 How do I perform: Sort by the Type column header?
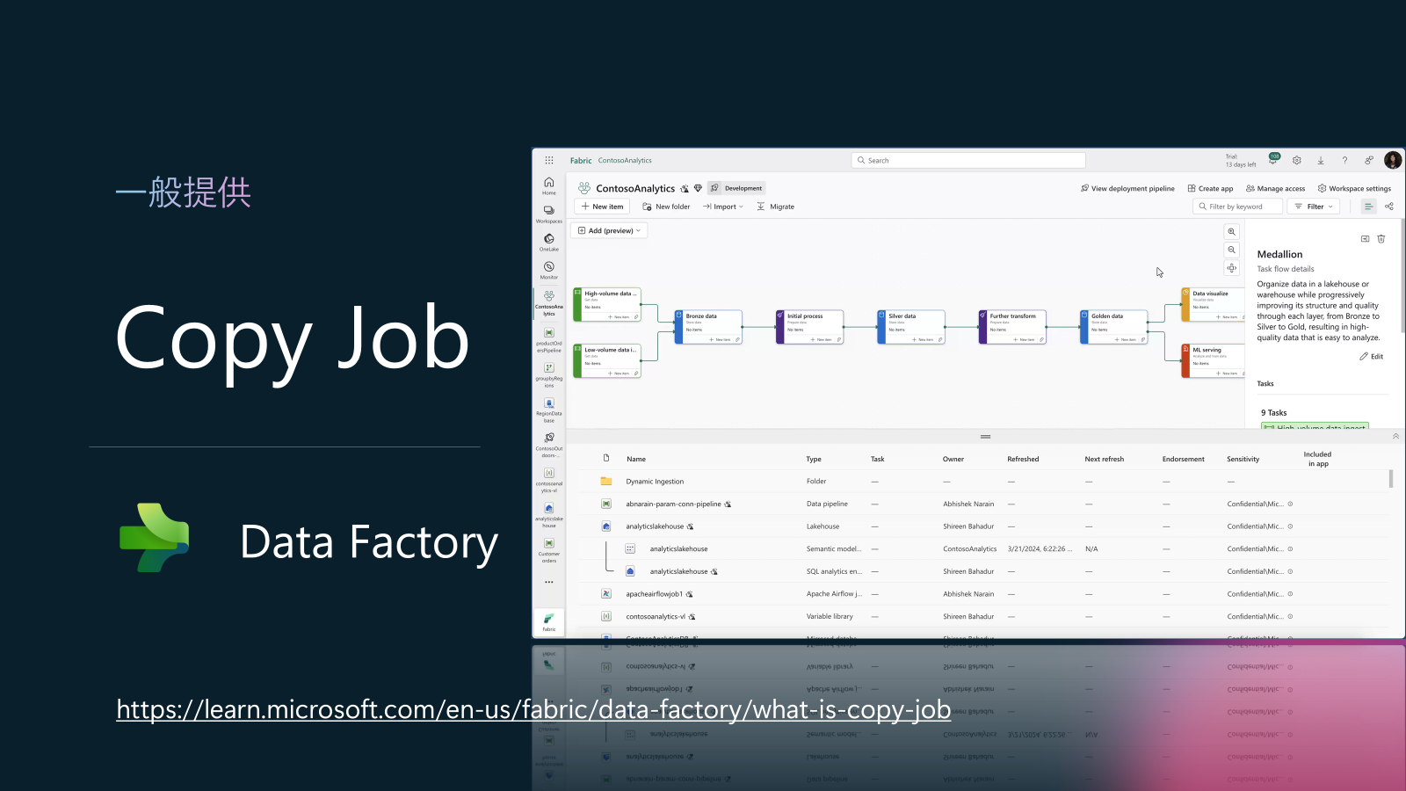coord(814,459)
